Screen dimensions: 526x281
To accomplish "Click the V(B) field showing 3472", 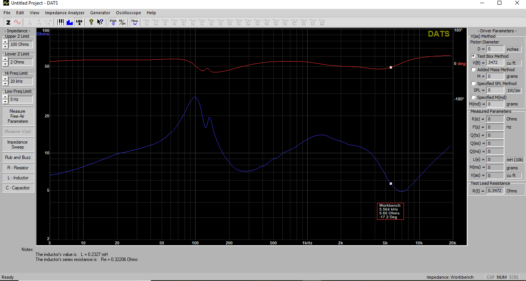I will pos(495,62).
